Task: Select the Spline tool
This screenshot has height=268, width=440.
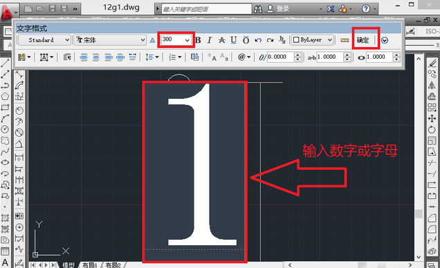Action: click(x=5, y=151)
